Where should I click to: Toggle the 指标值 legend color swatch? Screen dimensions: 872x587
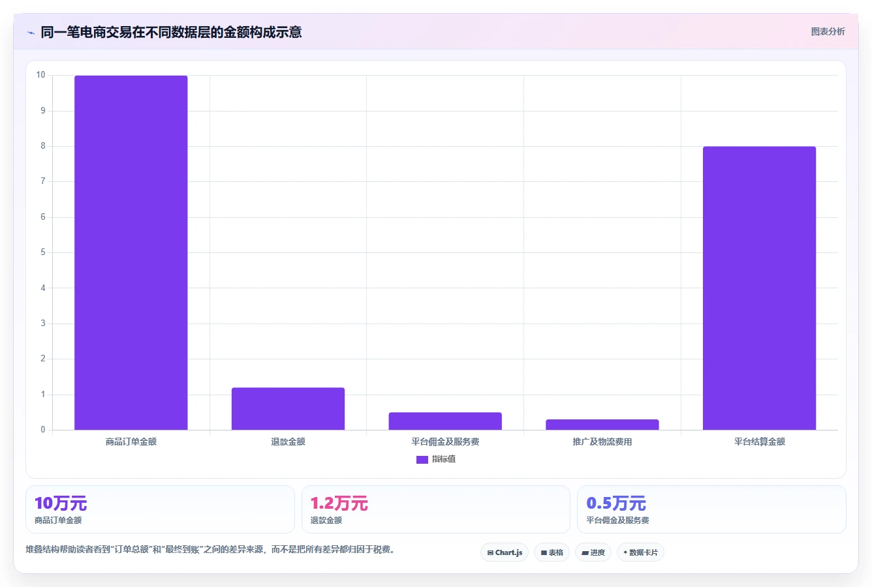click(422, 459)
